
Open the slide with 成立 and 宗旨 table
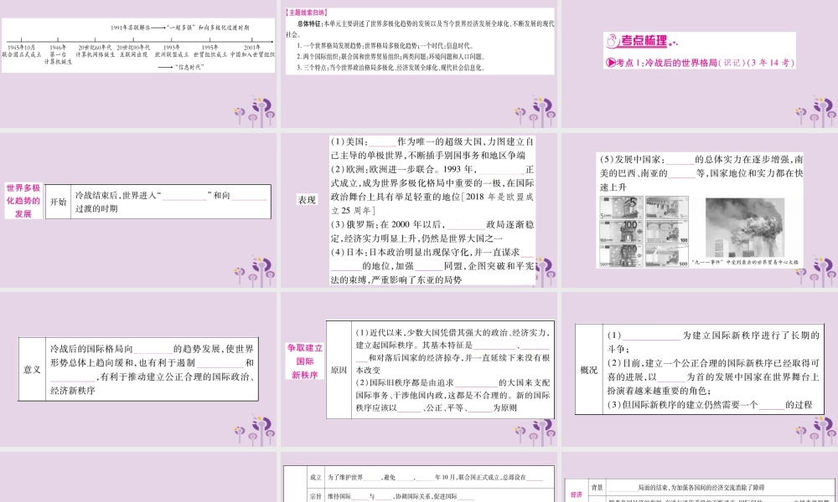point(419,477)
